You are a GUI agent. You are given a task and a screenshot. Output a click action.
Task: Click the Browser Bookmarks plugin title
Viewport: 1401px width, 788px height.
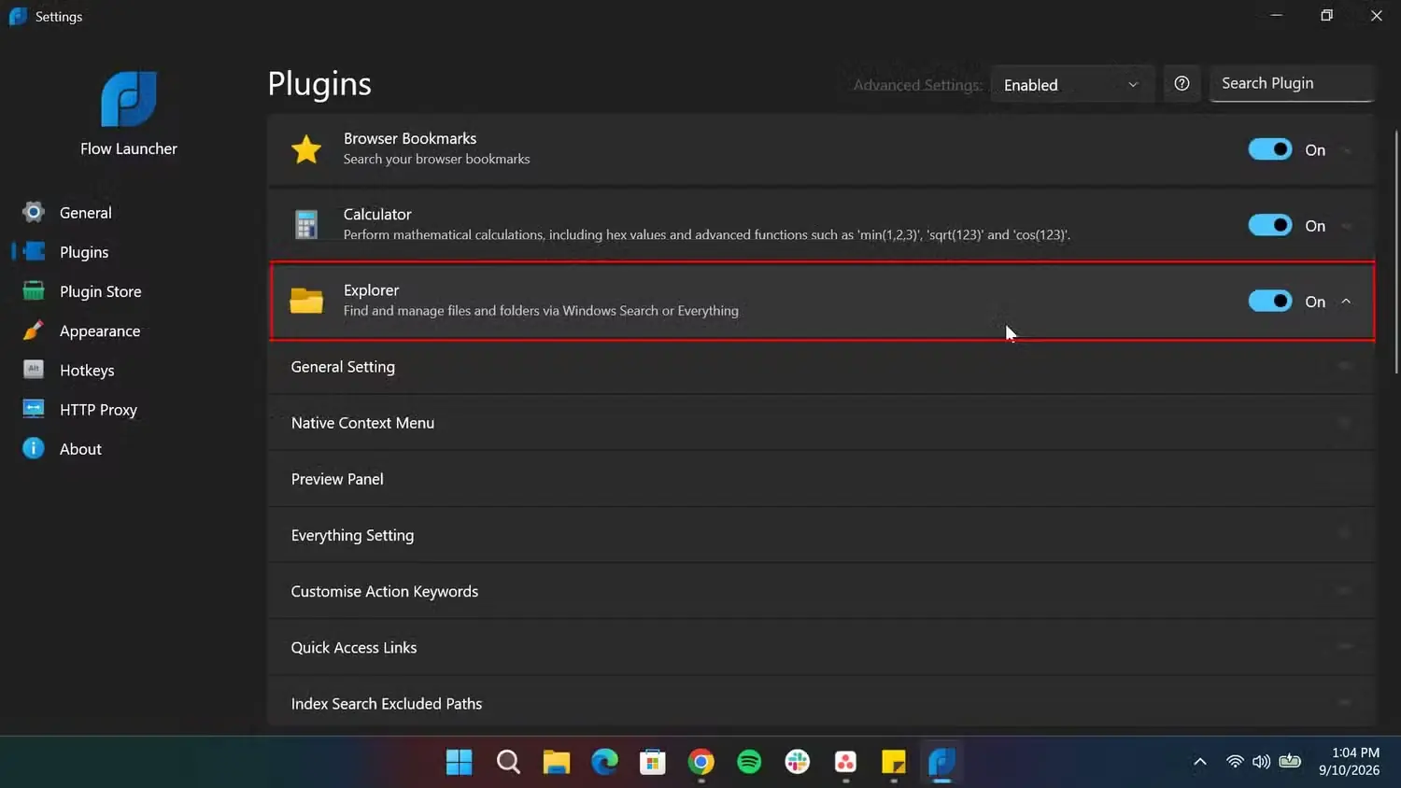(x=410, y=138)
